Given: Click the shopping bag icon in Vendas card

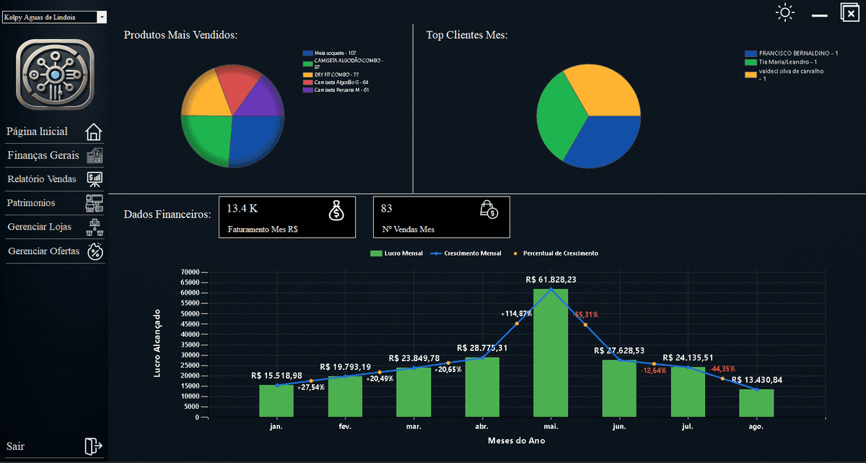Looking at the screenshot, I should [x=489, y=209].
